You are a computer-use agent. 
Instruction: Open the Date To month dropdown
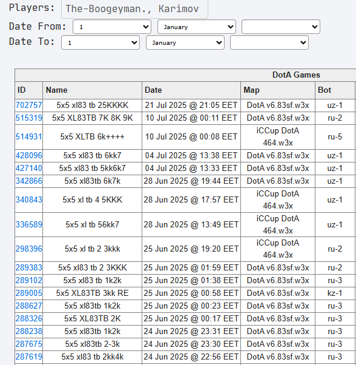coord(185,42)
